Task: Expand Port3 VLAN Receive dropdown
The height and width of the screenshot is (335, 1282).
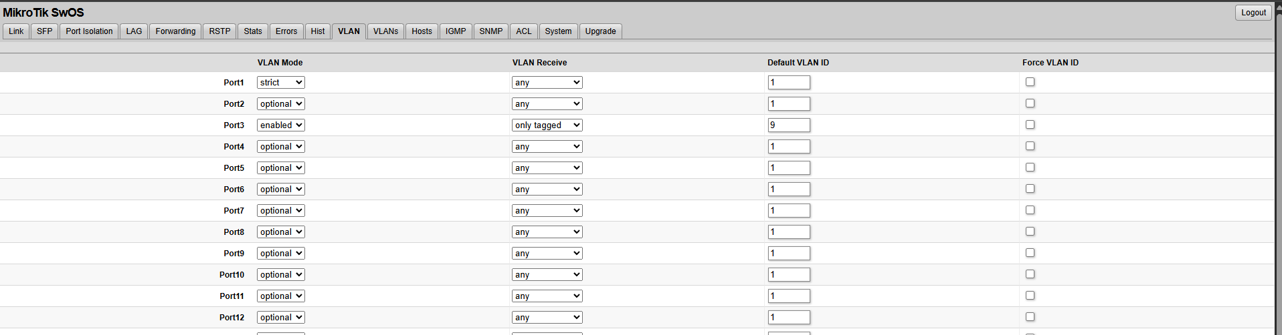Action: [547, 125]
